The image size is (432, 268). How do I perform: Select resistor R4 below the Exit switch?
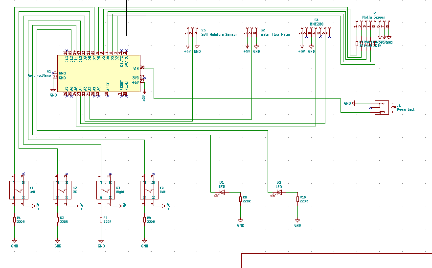pyautogui.click(x=144, y=219)
